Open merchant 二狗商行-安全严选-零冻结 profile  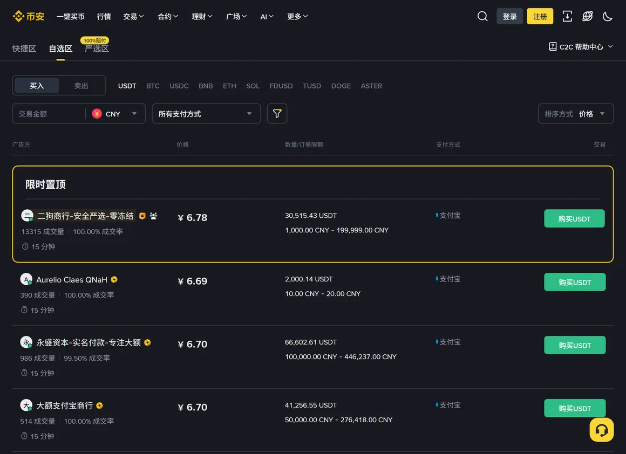coord(85,216)
